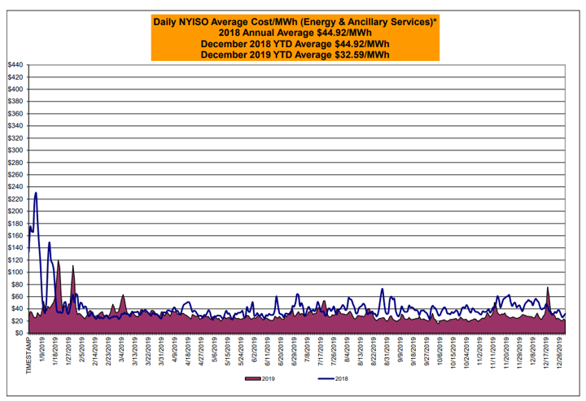Click the 7/17/2019 date label
The height and width of the screenshot is (401, 586).
coord(321,351)
